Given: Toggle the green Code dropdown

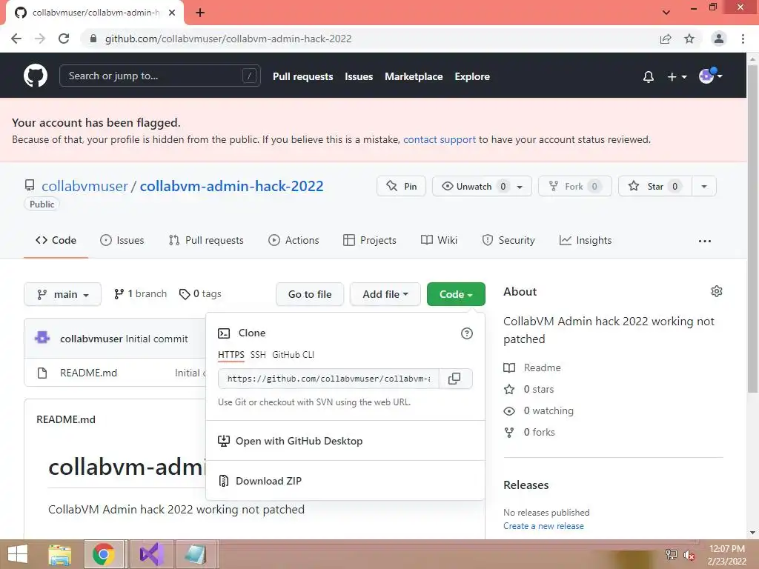Looking at the screenshot, I should [x=456, y=294].
